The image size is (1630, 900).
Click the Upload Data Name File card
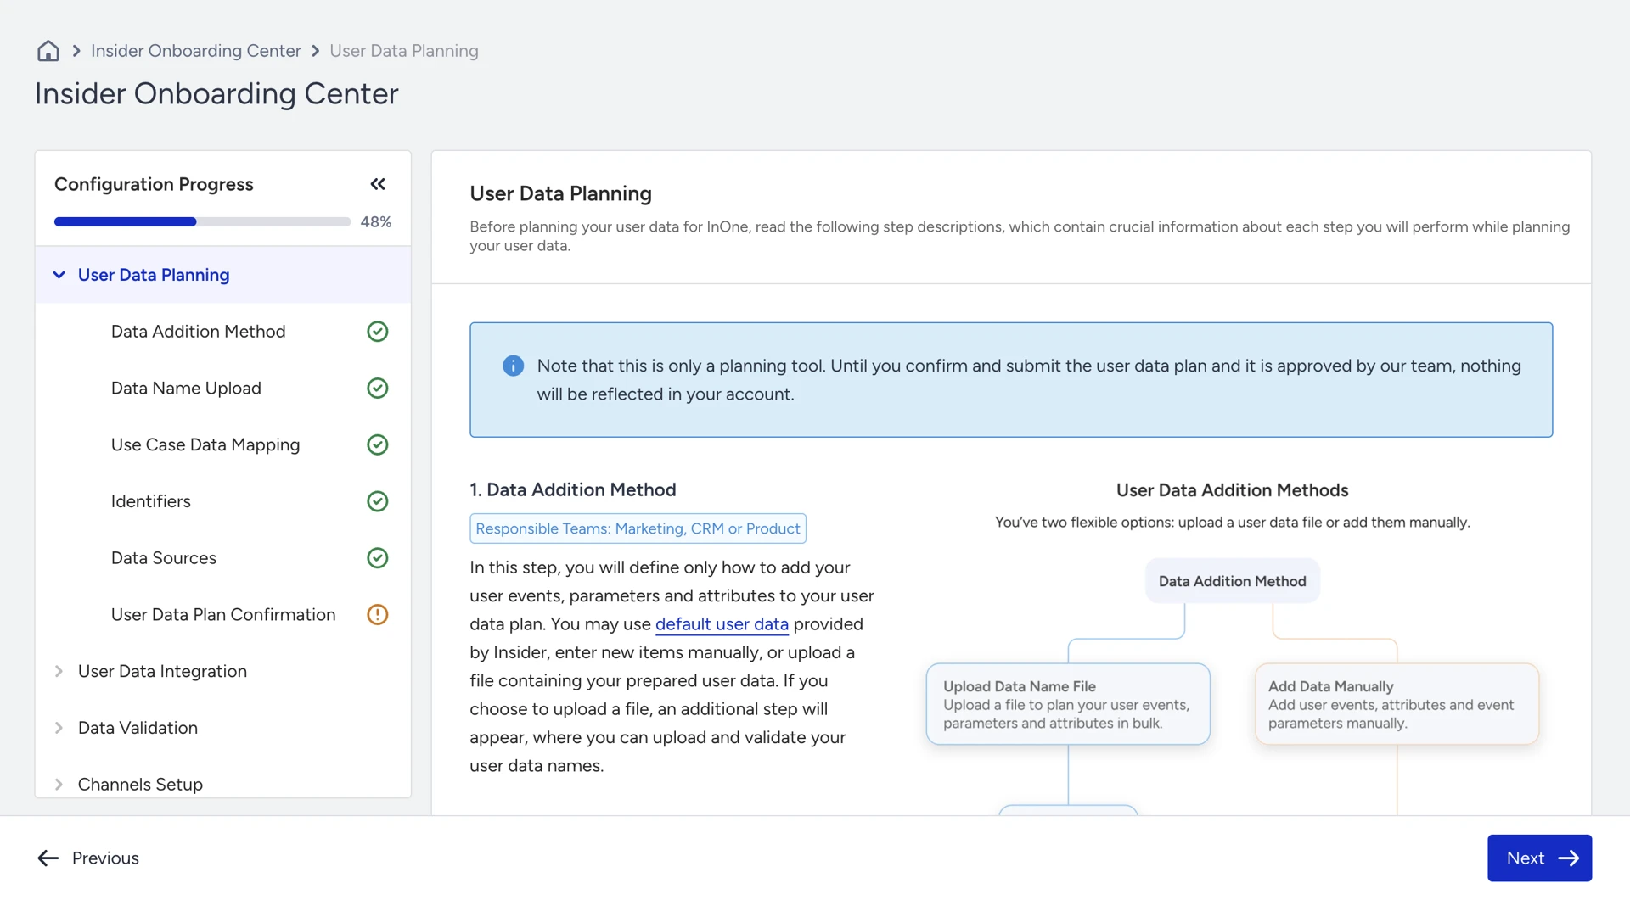point(1068,704)
